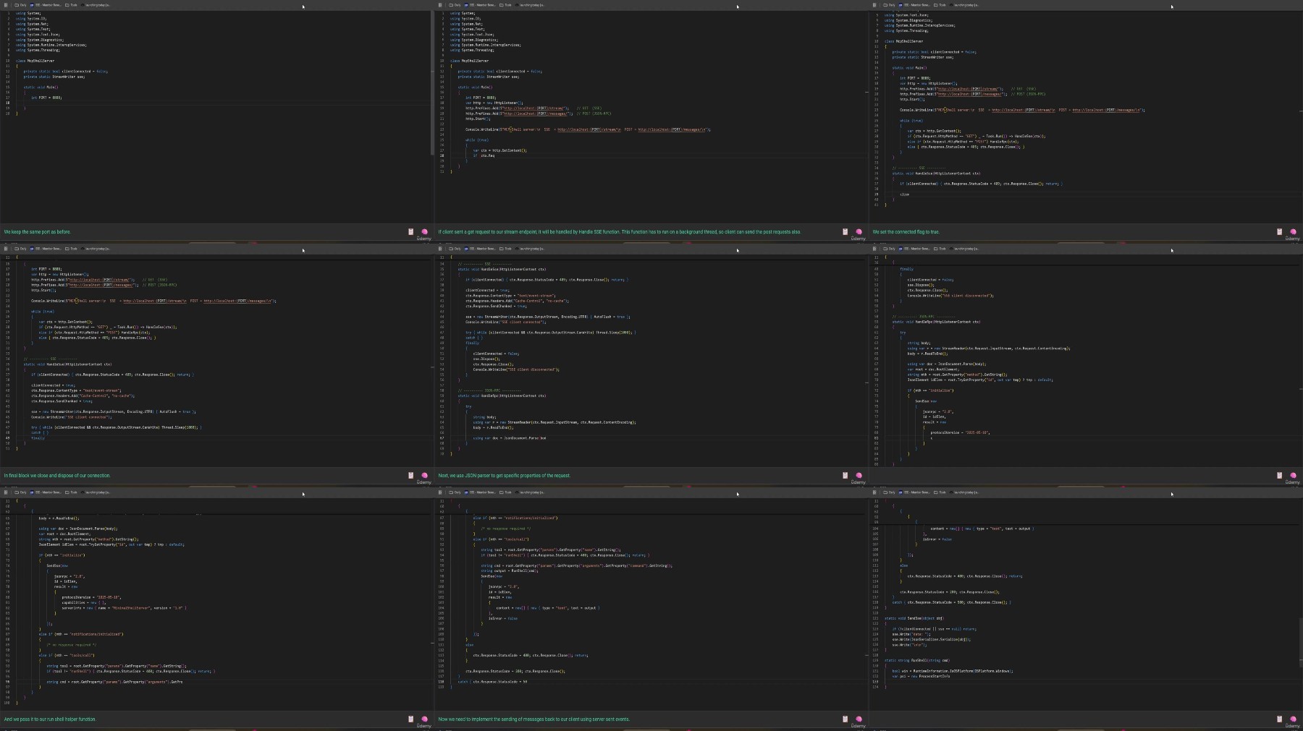Click pink Udemy icon beside 'server sent events' caption
The image size is (1303, 731).
point(859,719)
